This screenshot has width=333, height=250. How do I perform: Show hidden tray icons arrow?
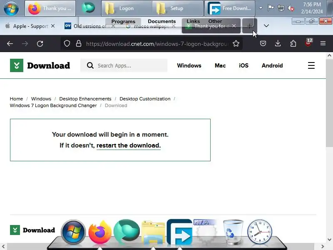pos(261,8)
